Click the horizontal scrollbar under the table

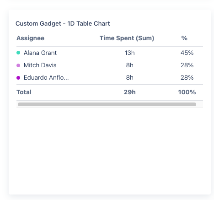tap(107, 104)
